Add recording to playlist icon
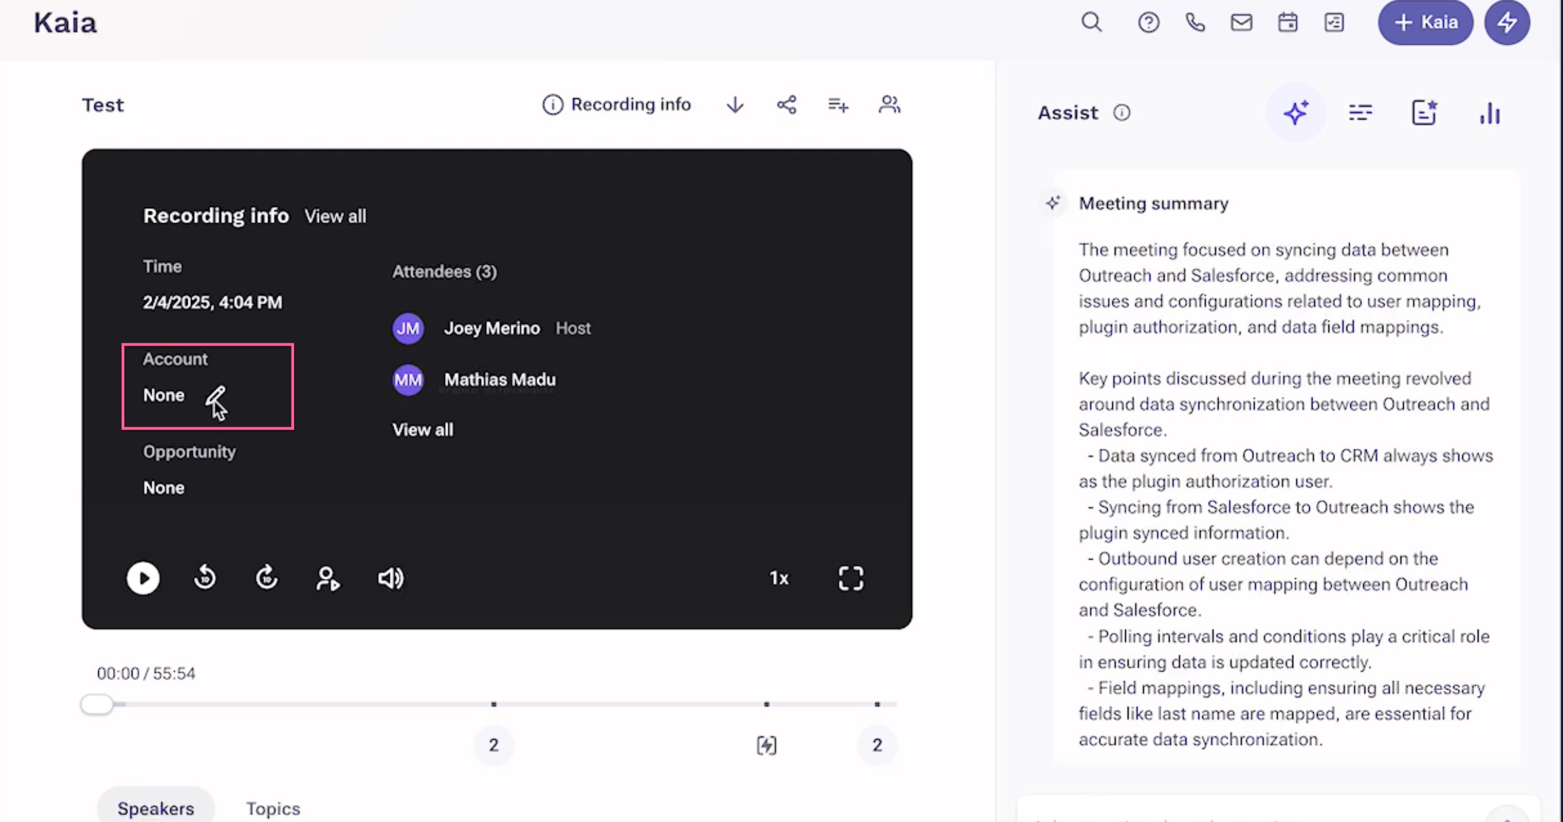Screen dimensions: 1563x822 [838, 105]
